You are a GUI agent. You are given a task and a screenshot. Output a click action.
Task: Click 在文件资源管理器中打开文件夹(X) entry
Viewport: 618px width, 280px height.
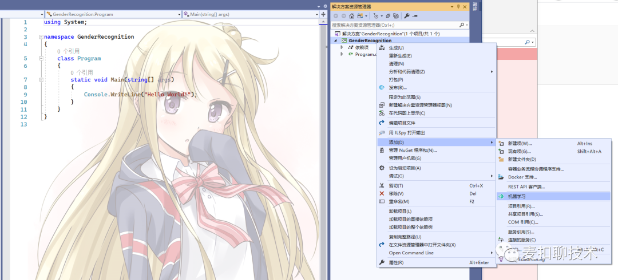[x=436, y=245]
